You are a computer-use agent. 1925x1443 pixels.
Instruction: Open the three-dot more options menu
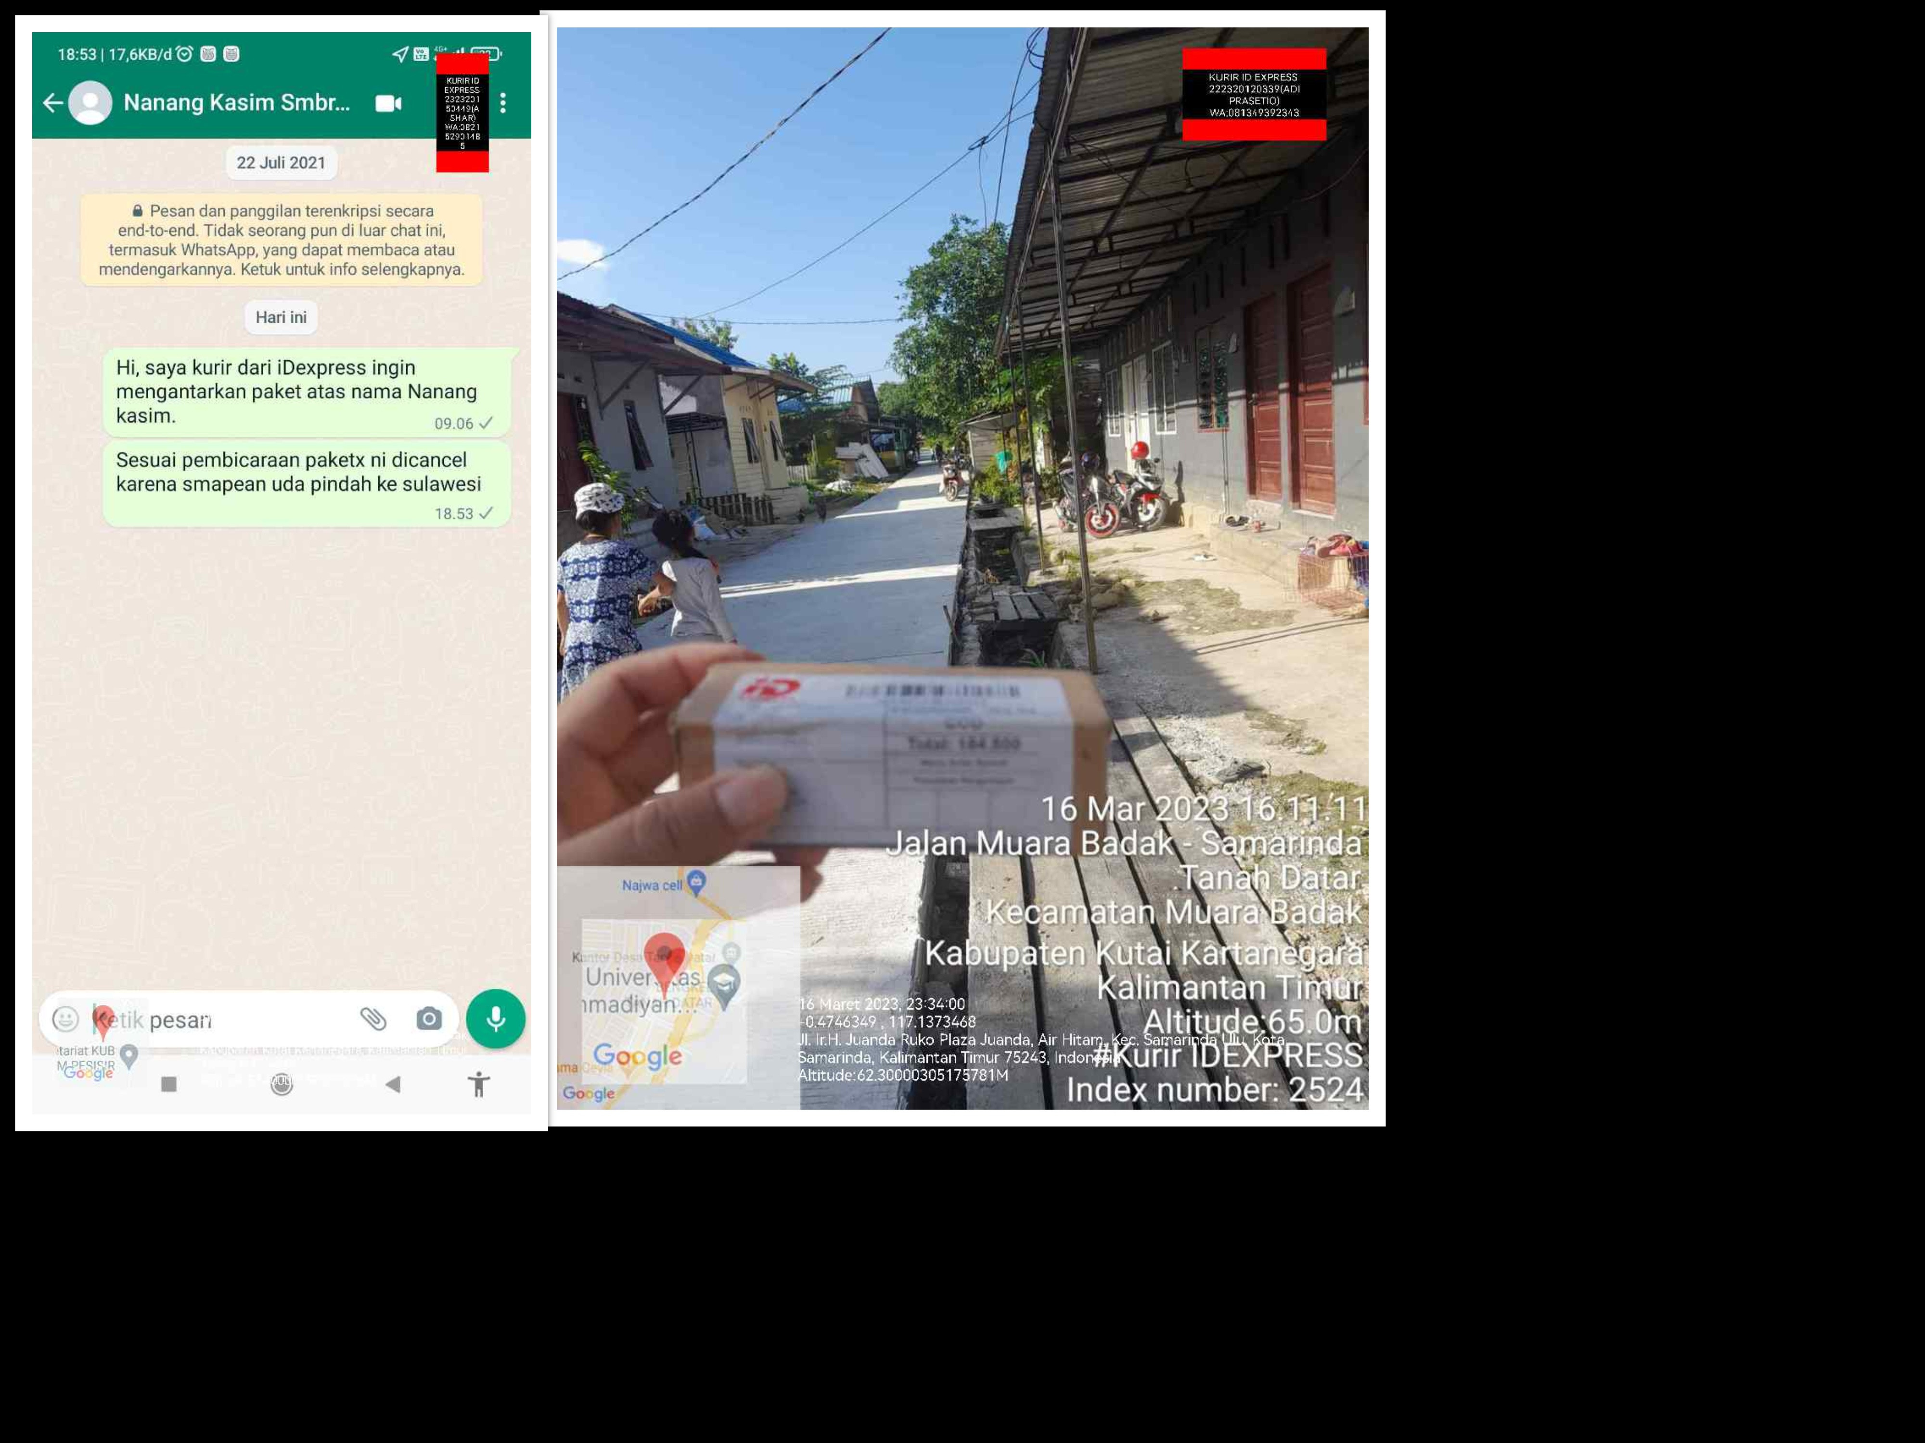point(503,103)
